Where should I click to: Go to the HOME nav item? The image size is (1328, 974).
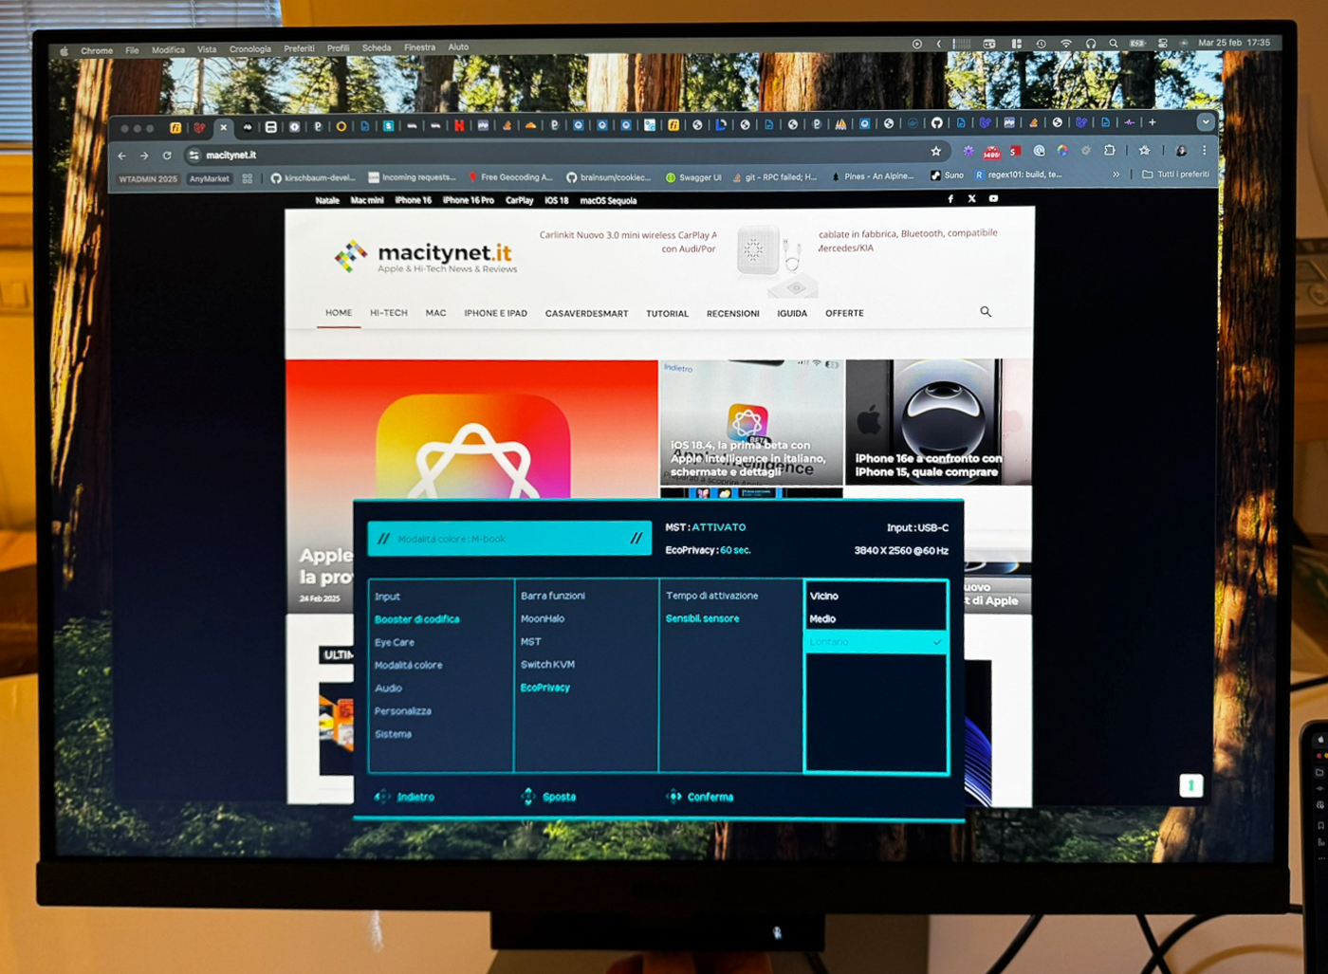339,313
